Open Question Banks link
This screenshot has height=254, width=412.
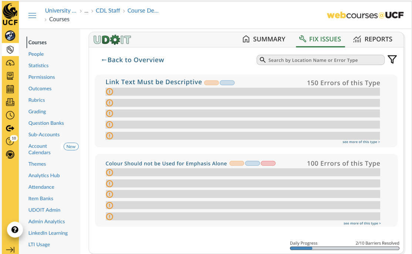coord(46,123)
